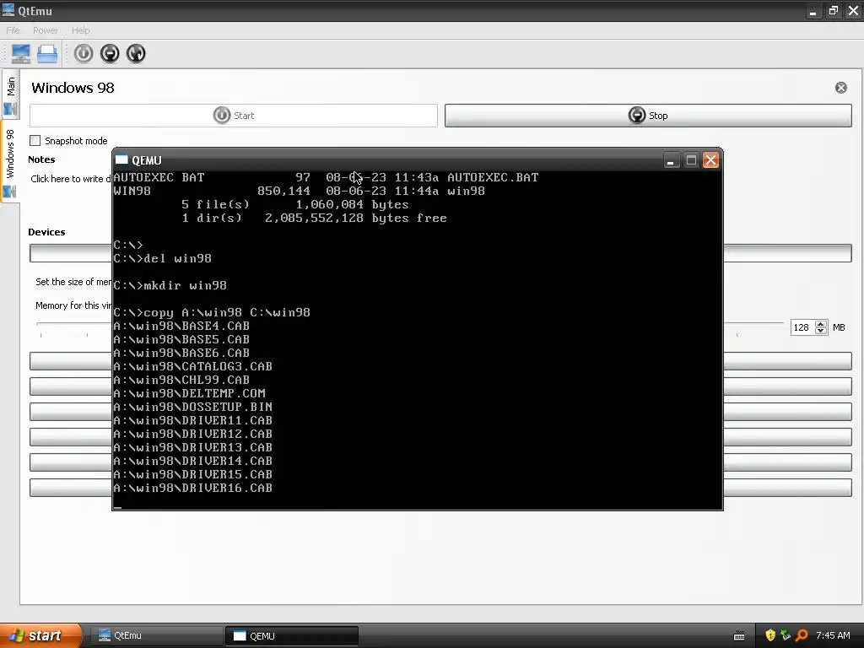Click the large Start button
The height and width of the screenshot is (648, 864).
(234, 116)
